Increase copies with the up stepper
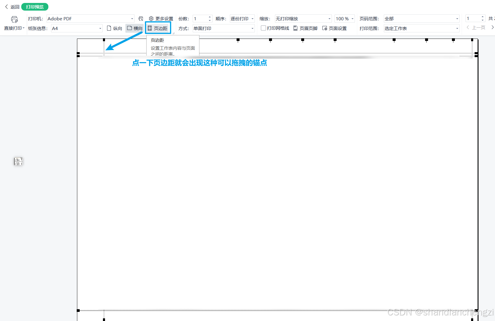Image resolution: width=495 pixels, height=321 pixels. [210, 17]
